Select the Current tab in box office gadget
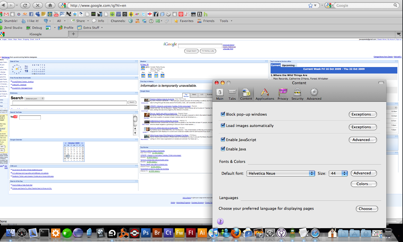 click(276, 65)
